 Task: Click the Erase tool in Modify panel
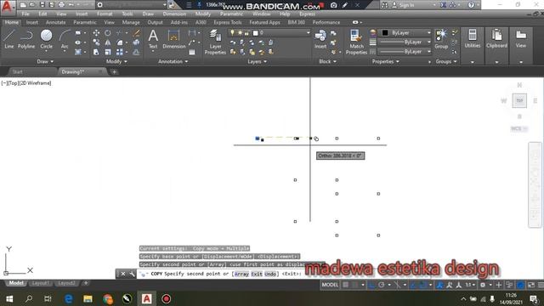click(x=136, y=33)
